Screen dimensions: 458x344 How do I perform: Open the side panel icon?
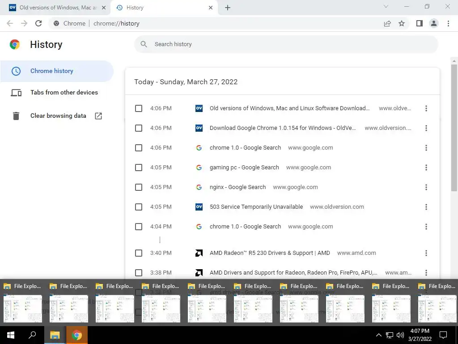420,23
